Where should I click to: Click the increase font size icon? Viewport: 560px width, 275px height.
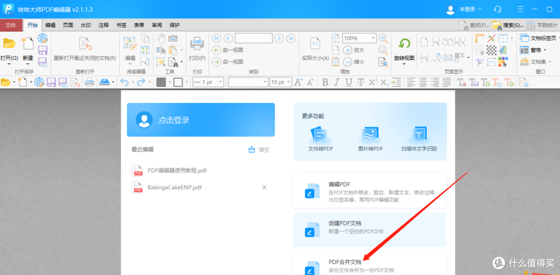click(x=299, y=82)
